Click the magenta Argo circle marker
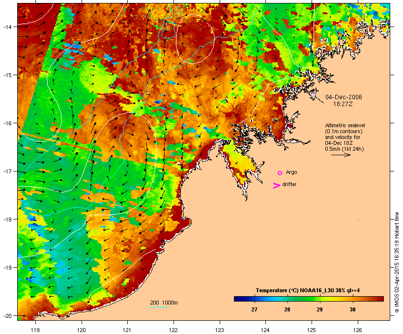 click(x=280, y=173)
